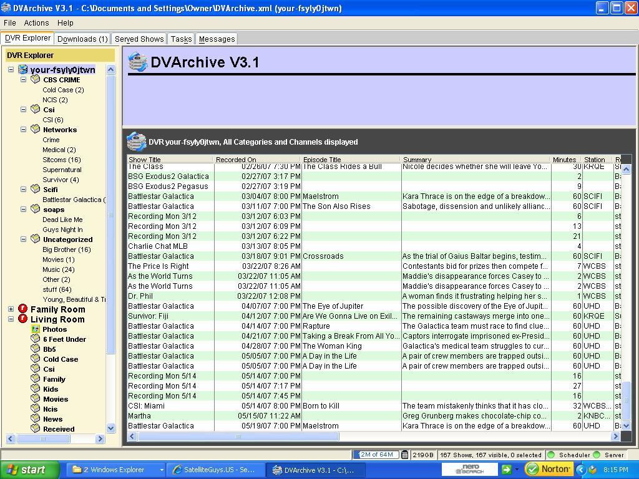Select the stuff (64) tree item
639x479 pixels.
click(57, 289)
